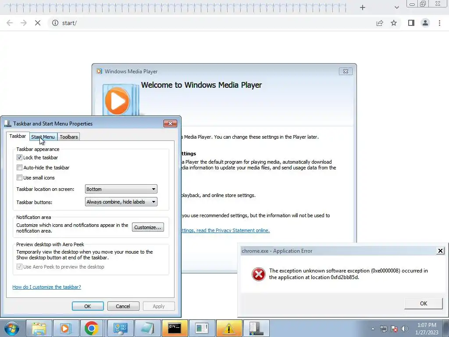Select the Taskbar tab
Image resolution: width=449 pixels, height=337 pixels.
18,136
